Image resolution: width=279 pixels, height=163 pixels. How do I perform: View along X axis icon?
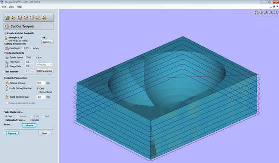pyautogui.click(x=271, y=12)
